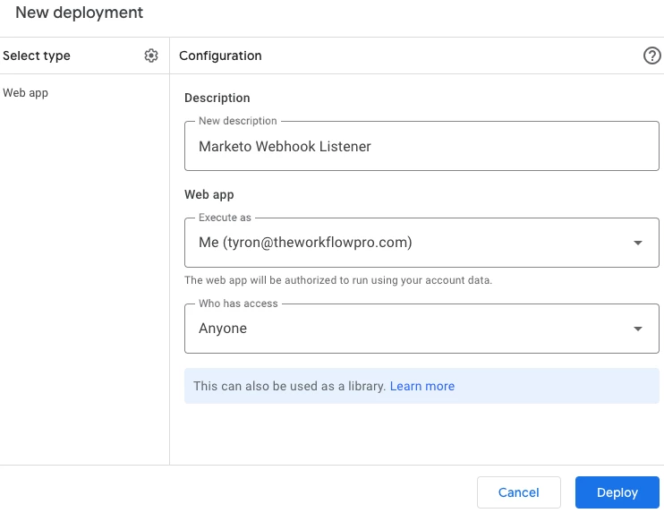
Task: Click the Web app heading above Execute as
Action: pyautogui.click(x=209, y=194)
